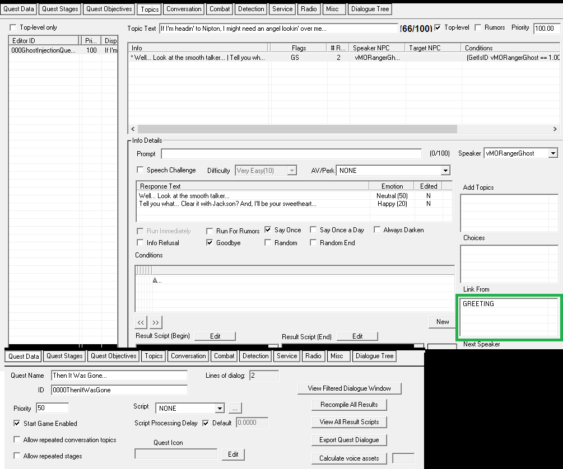Check Allow repeated conversation topics
563x469 pixels.
click(x=17, y=439)
